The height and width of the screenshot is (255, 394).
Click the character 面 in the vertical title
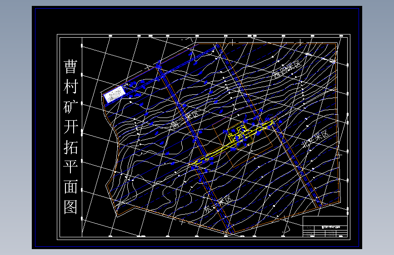(70, 187)
